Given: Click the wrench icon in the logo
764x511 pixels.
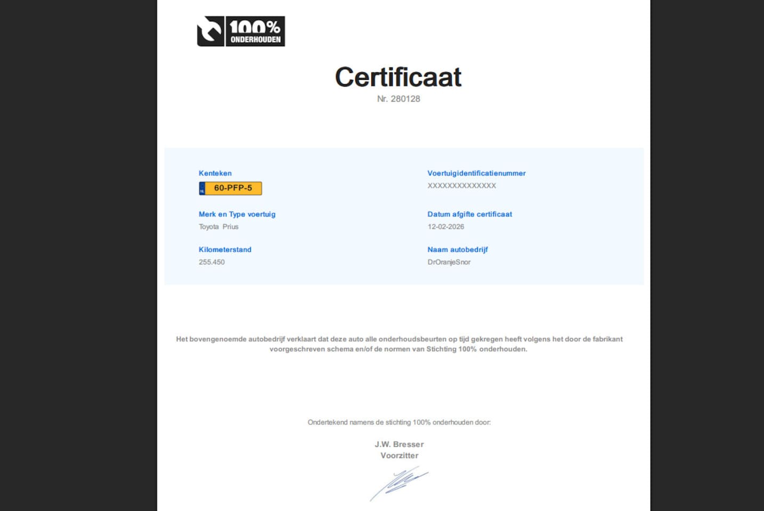Looking at the screenshot, I should click(210, 31).
